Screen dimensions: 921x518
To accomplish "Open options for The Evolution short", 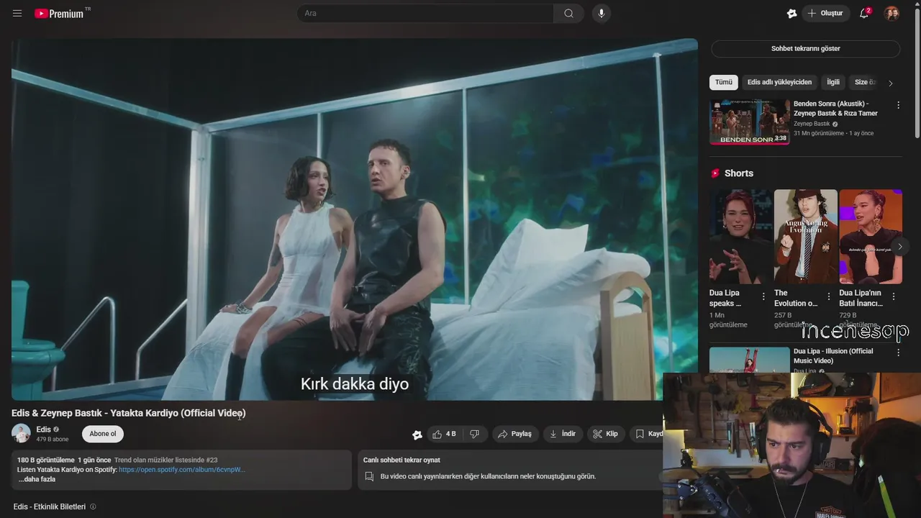I will tap(828, 296).
